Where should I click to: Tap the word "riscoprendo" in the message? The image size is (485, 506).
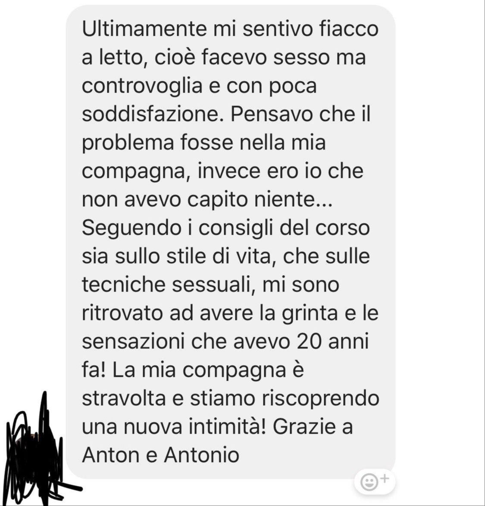(x=321, y=398)
